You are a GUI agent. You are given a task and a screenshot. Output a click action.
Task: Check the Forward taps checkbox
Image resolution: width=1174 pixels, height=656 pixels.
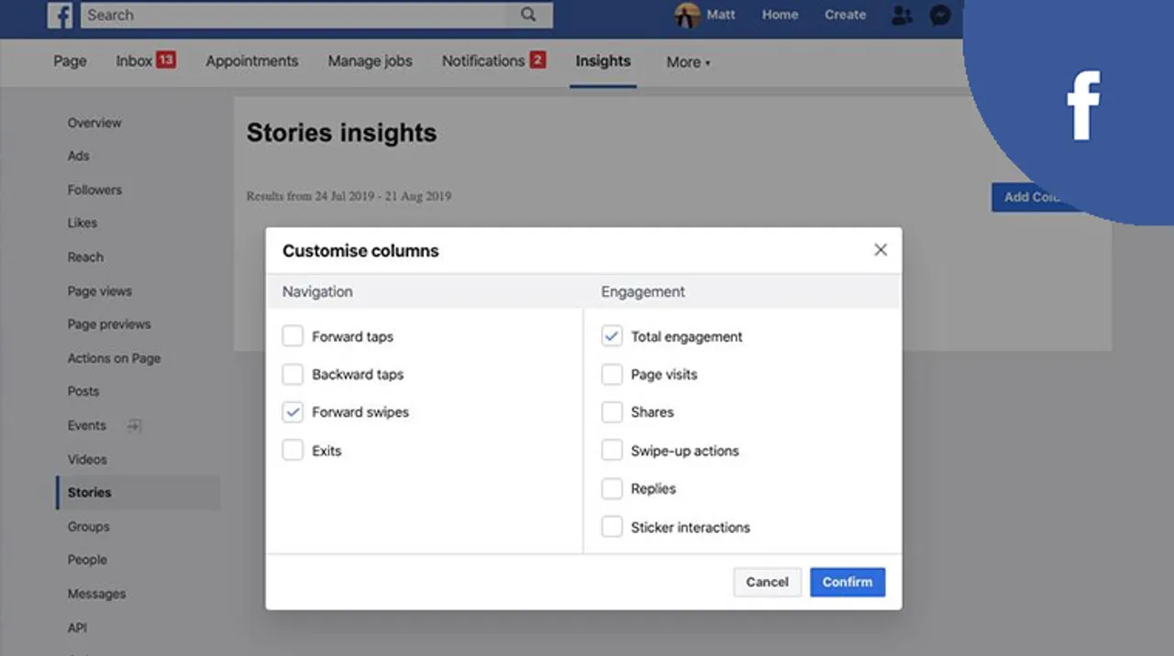(x=293, y=336)
